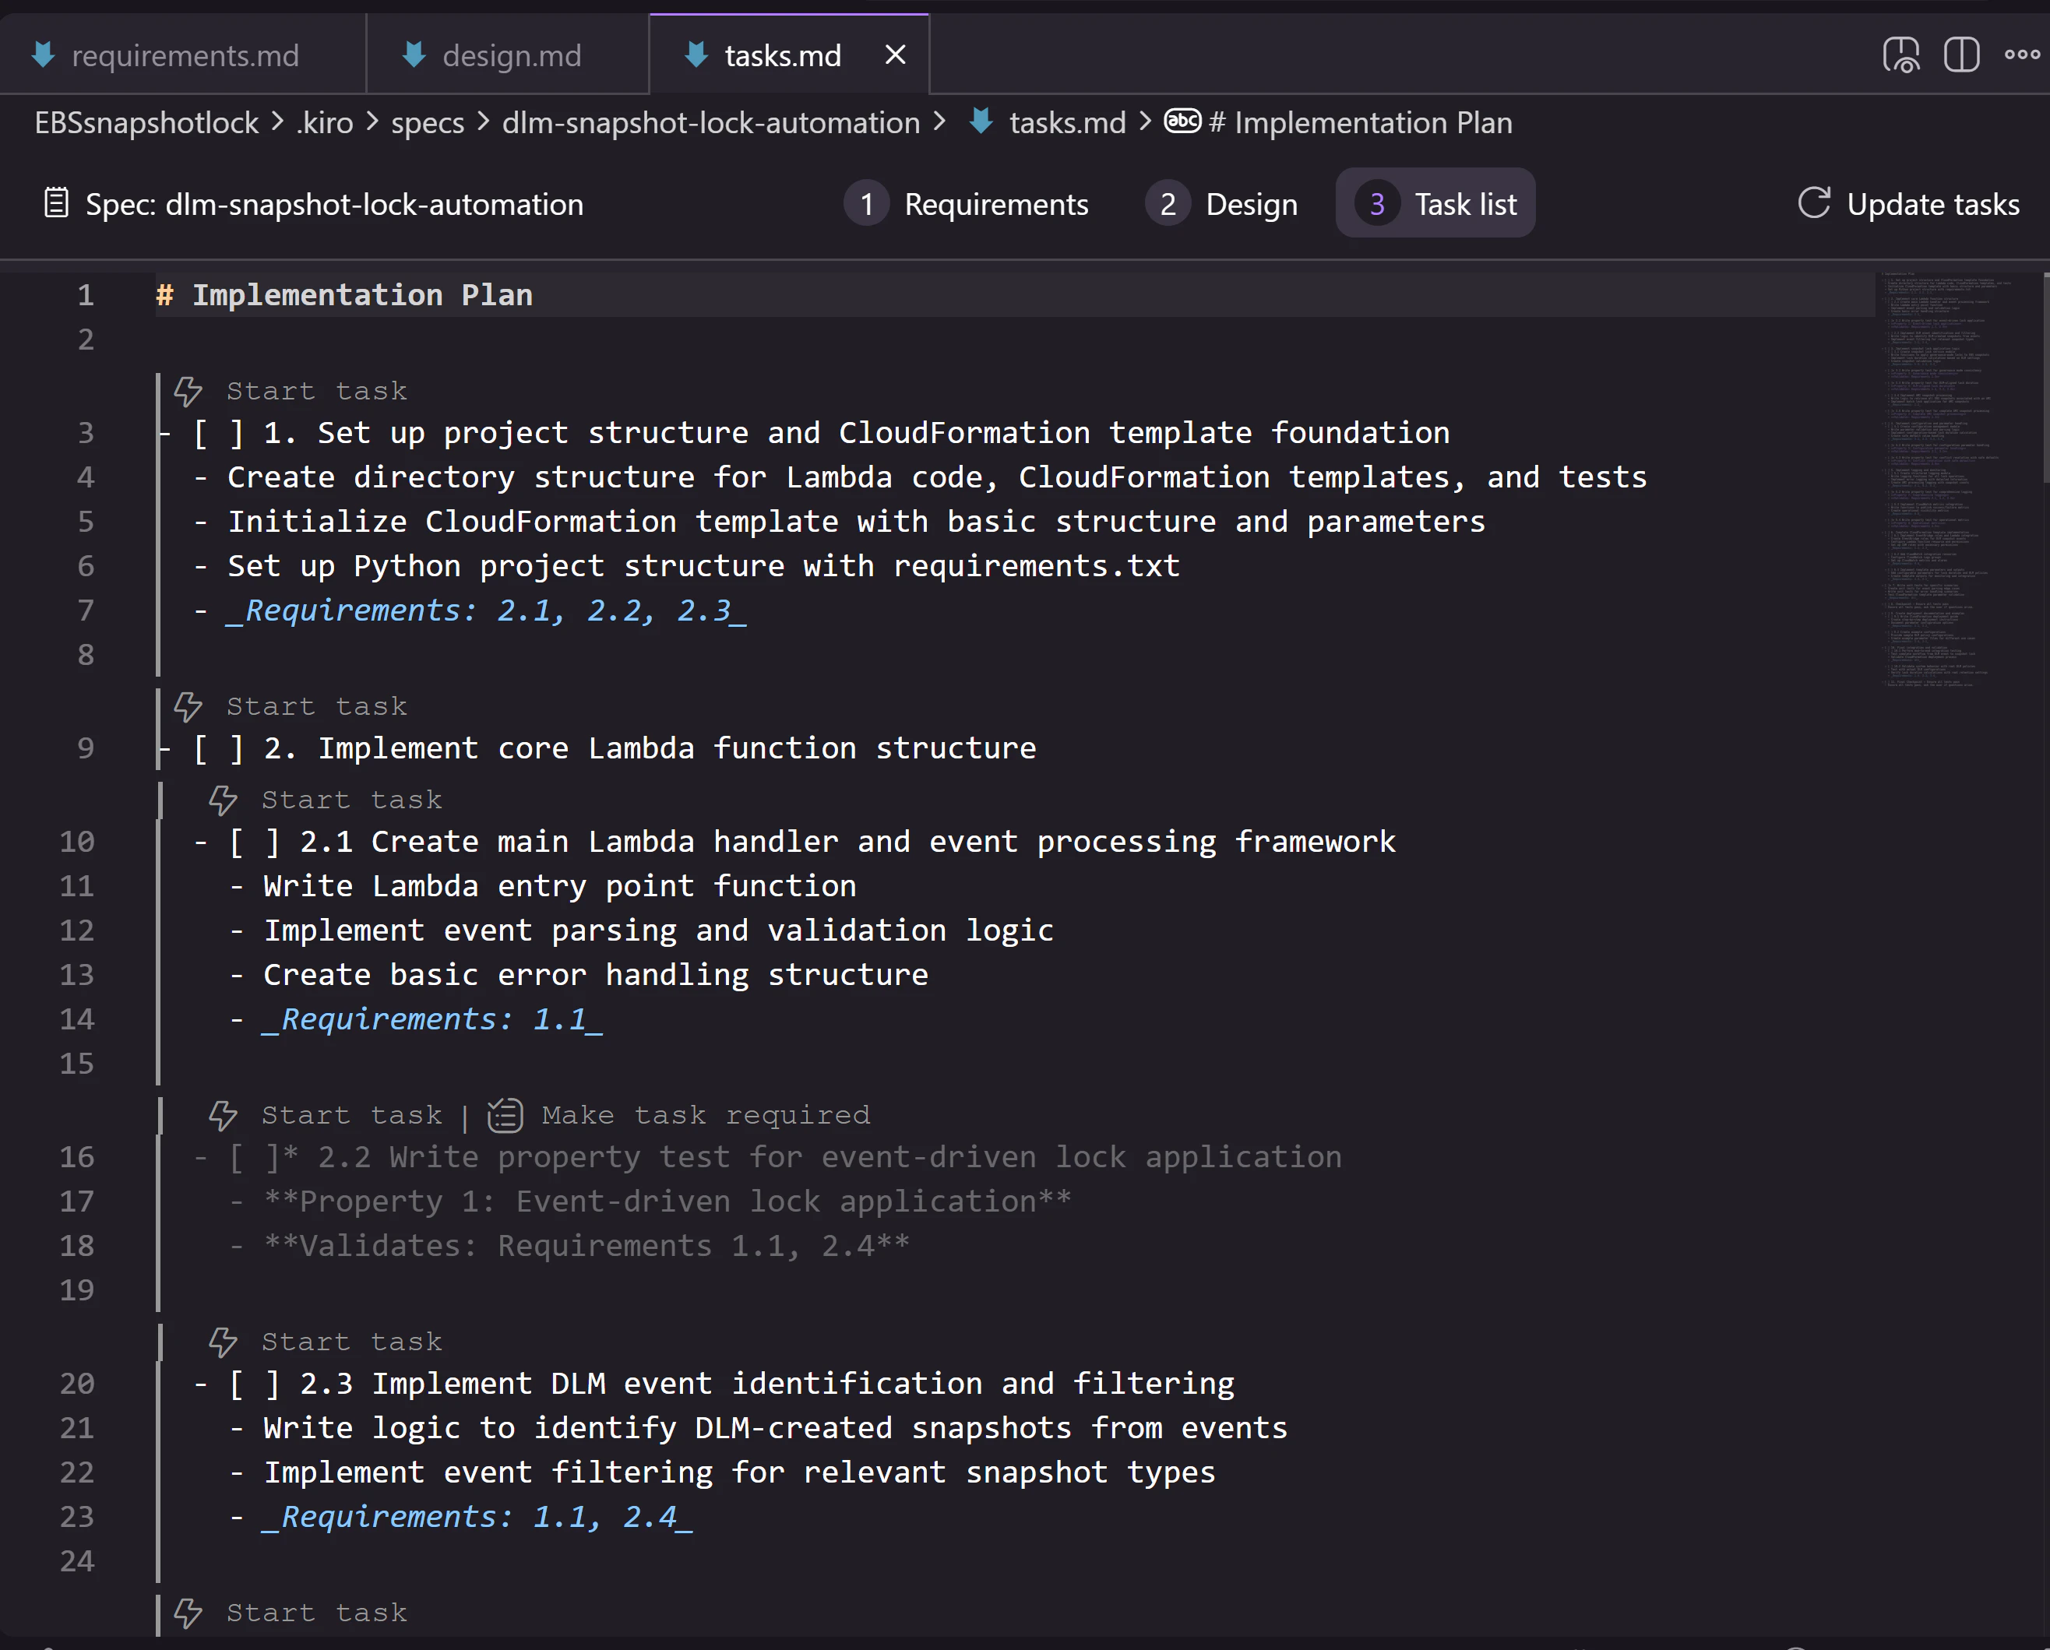Click Start task above task 2.2

pos(352,1115)
